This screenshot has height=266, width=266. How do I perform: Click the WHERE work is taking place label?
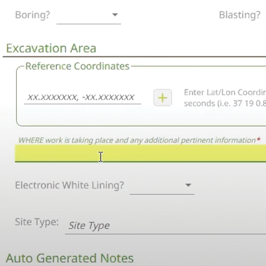click(x=137, y=140)
